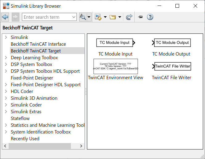The height and width of the screenshot is (159, 205).
Task: Select Simulink 3D Animation tree item
Action: point(34,98)
